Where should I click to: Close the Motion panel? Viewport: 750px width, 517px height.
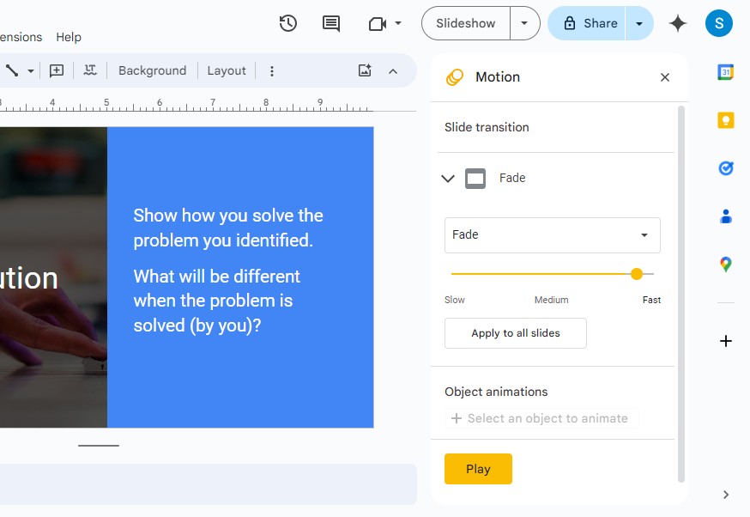click(x=665, y=77)
